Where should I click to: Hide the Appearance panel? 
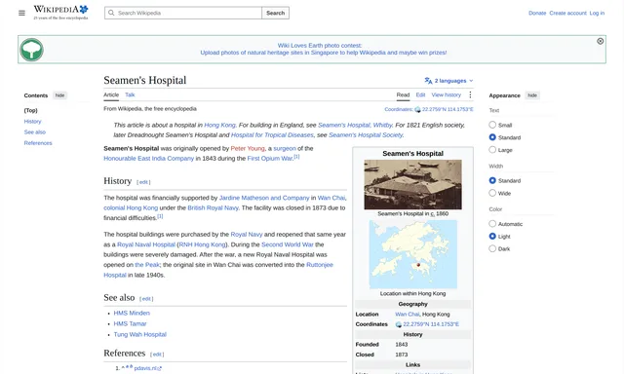point(532,95)
